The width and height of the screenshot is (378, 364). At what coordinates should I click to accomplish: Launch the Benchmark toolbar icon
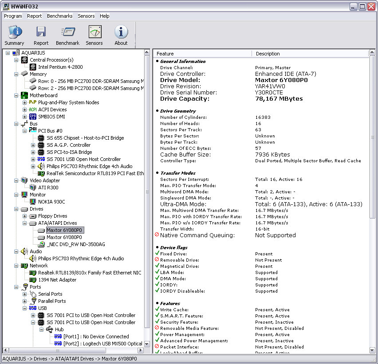[x=68, y=32]
